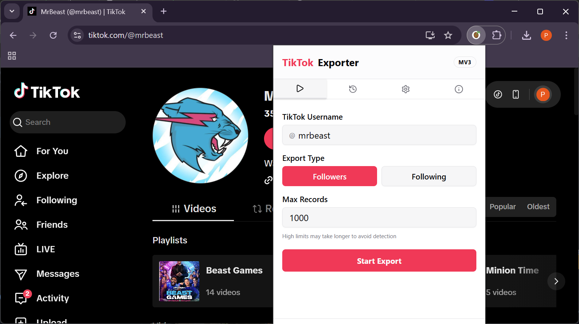
Task: Click the TikTok Username input field
Action: click(379, 135)
